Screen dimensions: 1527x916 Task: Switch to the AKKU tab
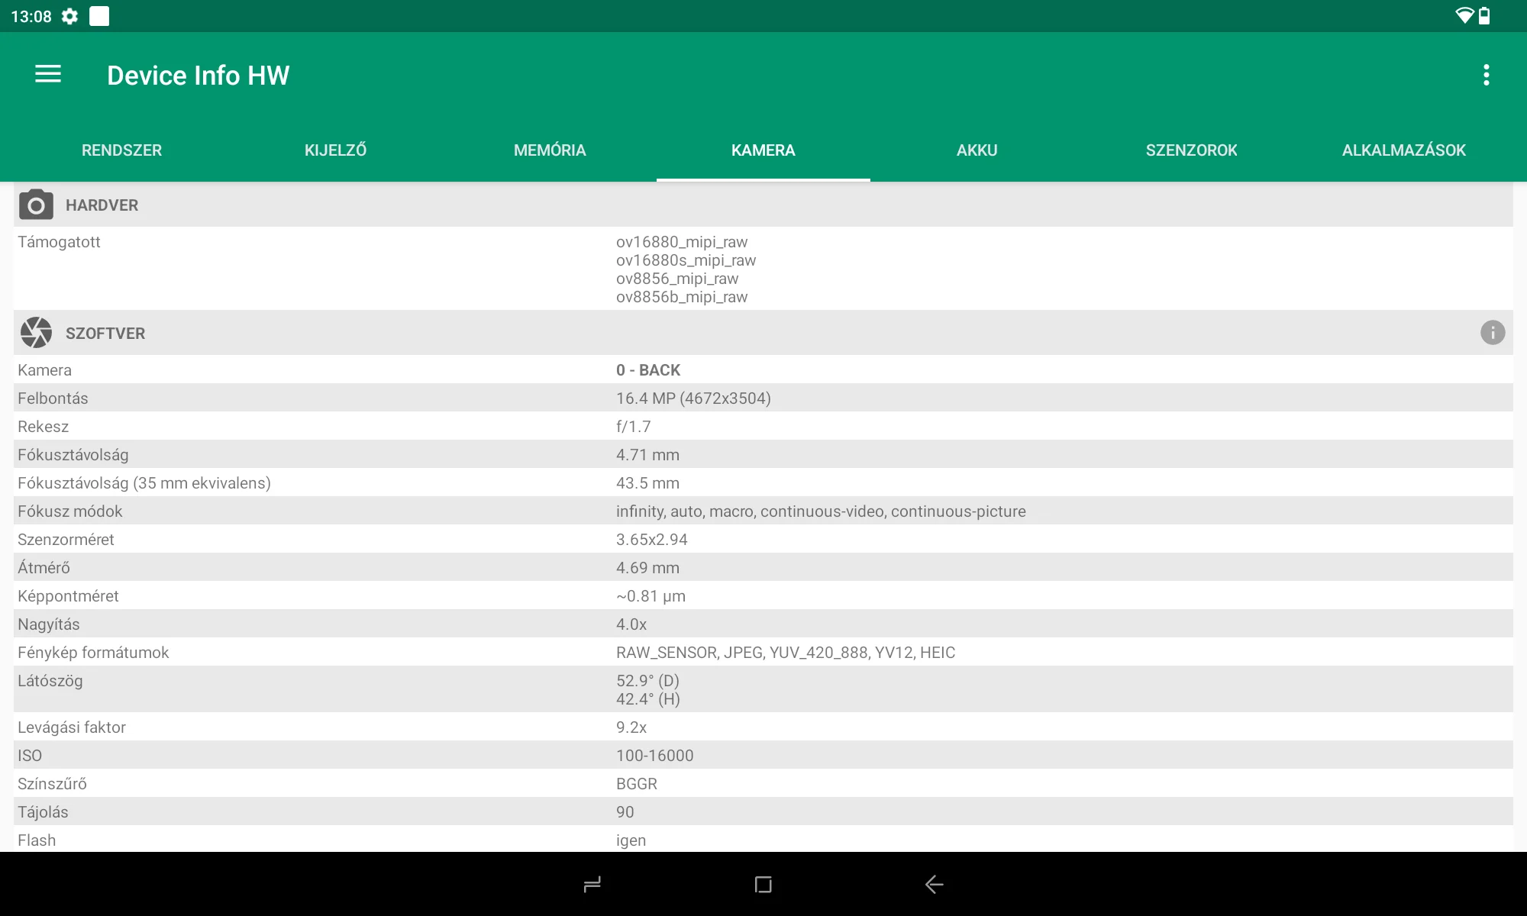pos(977,150)
